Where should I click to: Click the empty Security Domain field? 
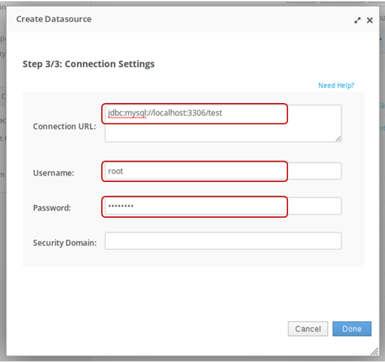[222, 241]
